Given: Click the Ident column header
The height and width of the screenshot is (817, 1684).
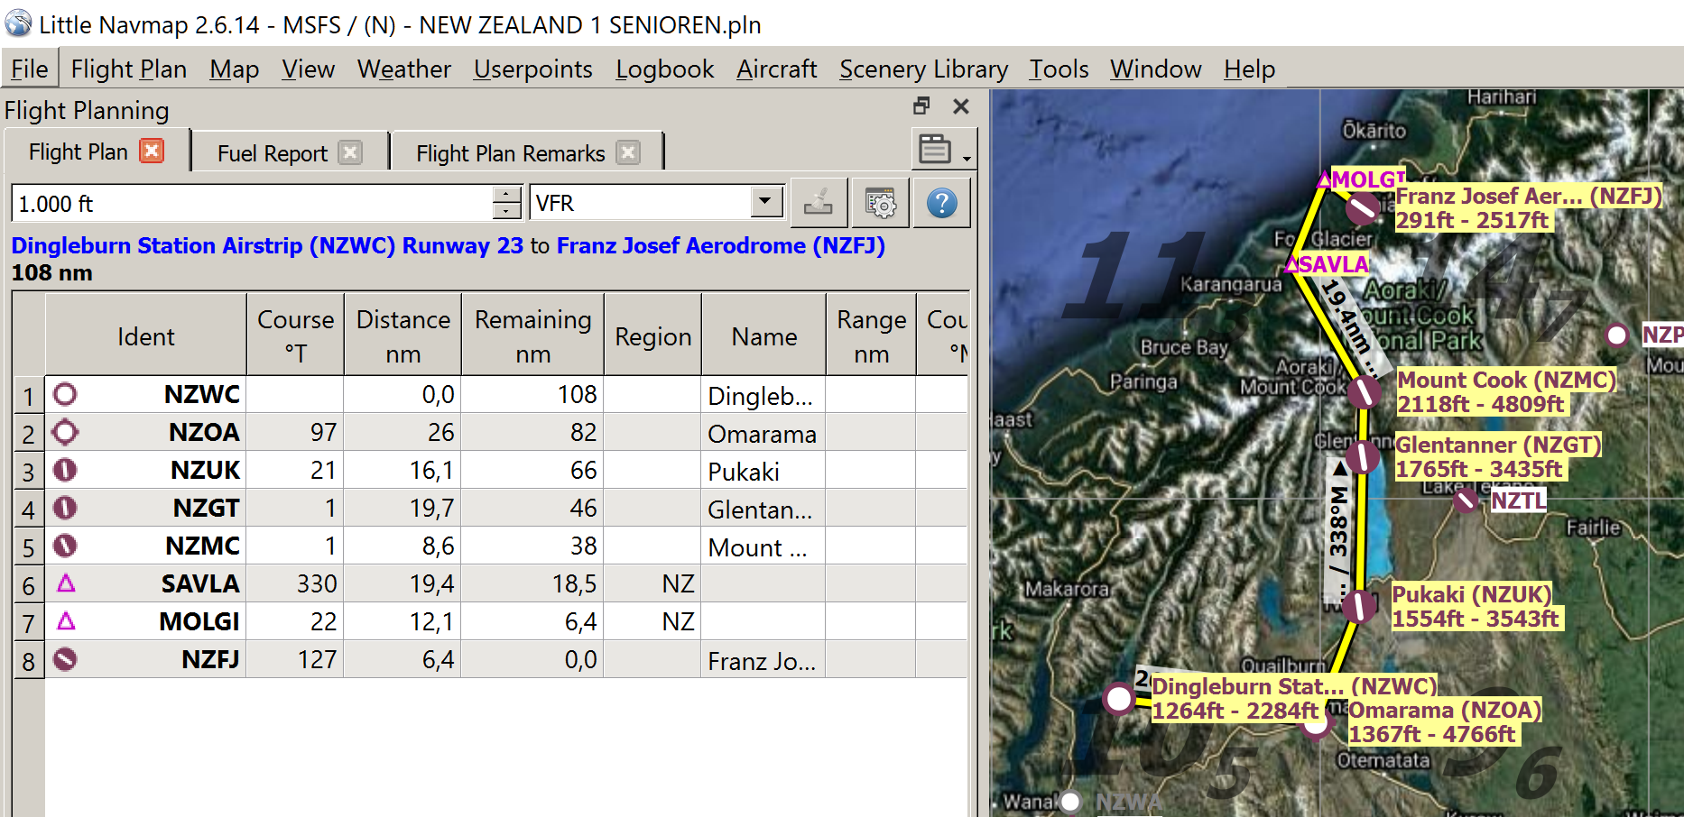Looking at the screenshot, I should (145, 335).
